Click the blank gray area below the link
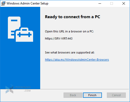This screenshot has width=130, height=102. [85, 75]
